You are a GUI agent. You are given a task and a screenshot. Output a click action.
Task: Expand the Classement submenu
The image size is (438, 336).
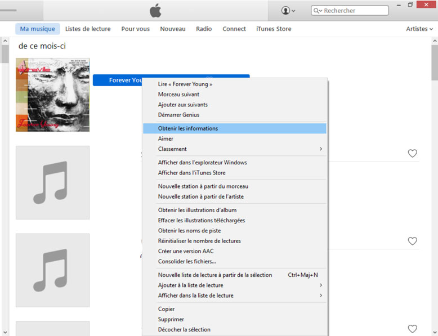click(235, 149)
